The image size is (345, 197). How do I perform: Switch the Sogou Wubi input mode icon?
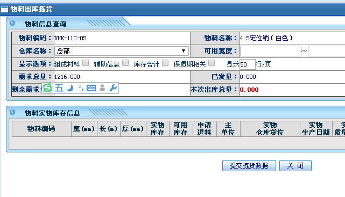pyautogui.click(x=59, y=88)
